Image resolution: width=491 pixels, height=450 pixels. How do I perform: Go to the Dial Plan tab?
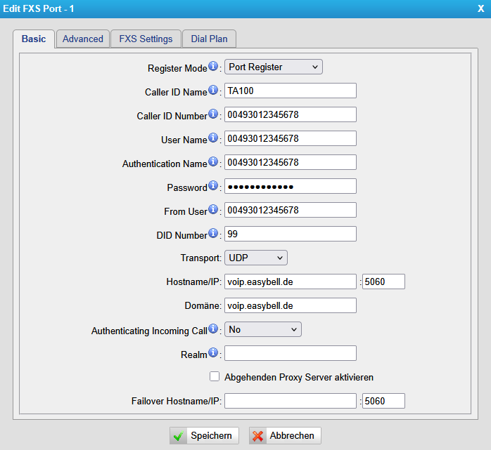coord(209,39)
